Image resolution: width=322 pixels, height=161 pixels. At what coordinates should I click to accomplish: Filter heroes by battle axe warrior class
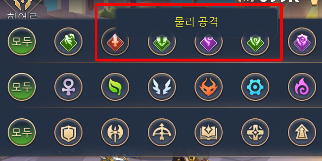click(115, 132)
